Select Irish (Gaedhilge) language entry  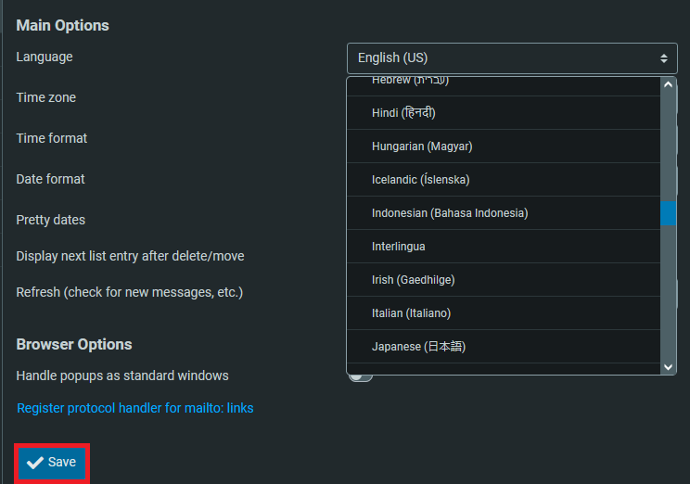(x=413, y=280)
